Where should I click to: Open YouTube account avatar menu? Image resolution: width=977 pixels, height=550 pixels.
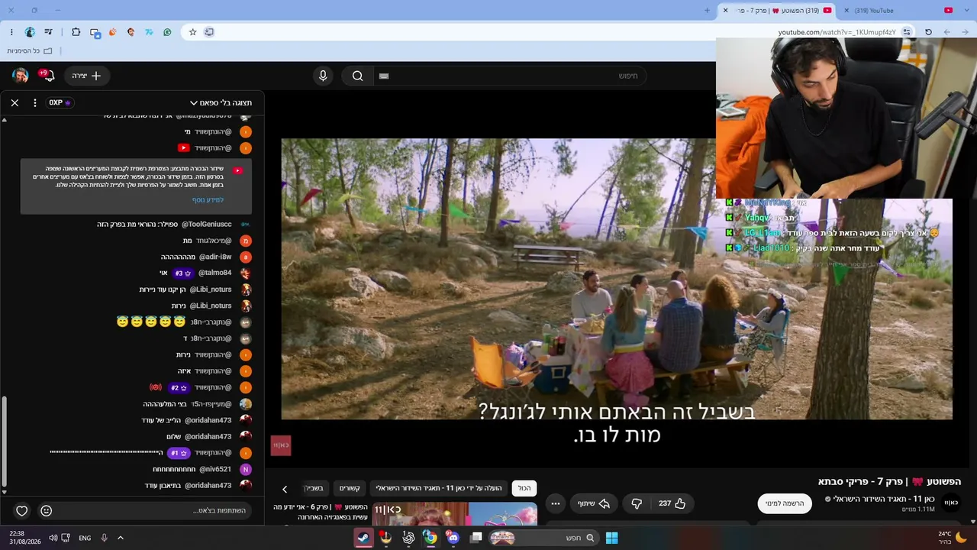tap(21, 76)
